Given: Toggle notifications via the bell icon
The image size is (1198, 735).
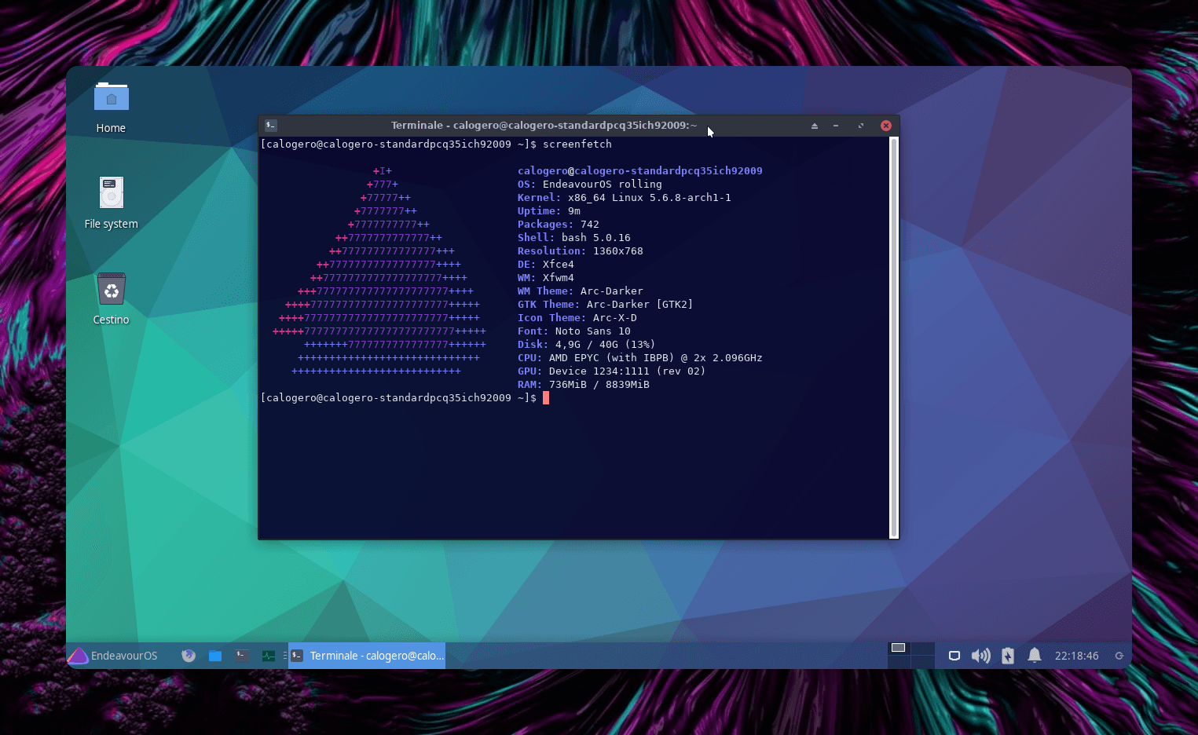Looking at the screenshot, I should point(1034,656).
